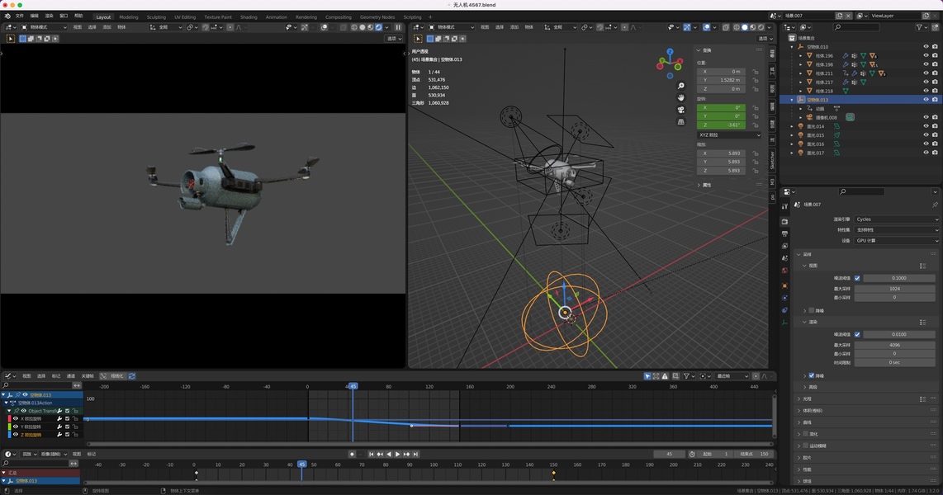Play animation in reverse button
This screenshot has height=495, width=943.
point(388,454)
